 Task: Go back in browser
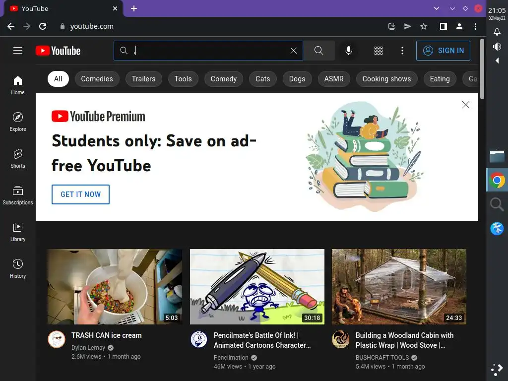(x=11, y=26)
